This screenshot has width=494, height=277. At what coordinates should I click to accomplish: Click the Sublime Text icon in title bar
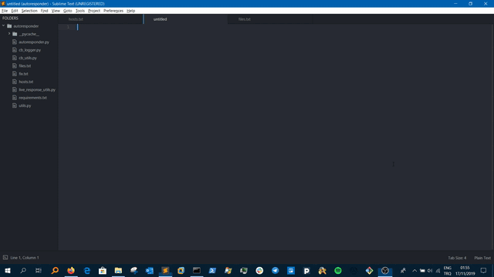[3, 3]
